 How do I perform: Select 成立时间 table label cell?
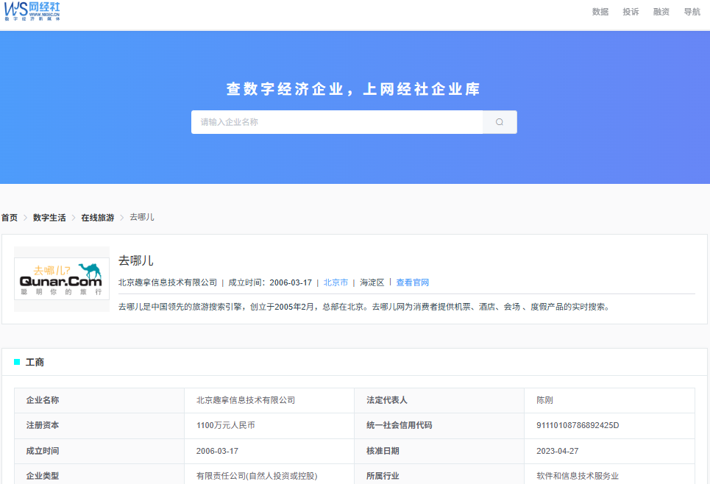[99, 451]
